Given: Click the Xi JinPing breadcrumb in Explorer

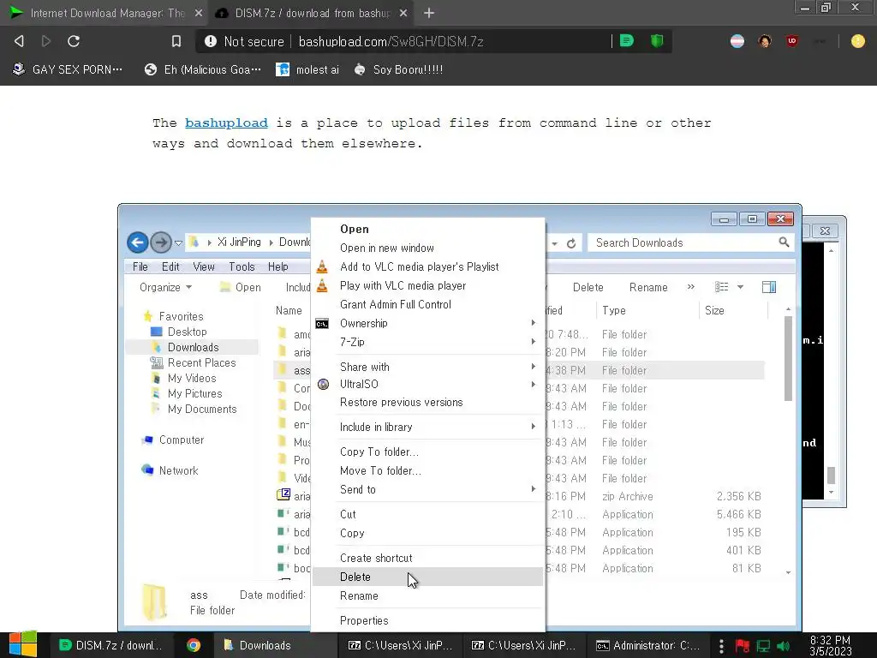Looking at the screenshot, I should [x=239, y=242].
